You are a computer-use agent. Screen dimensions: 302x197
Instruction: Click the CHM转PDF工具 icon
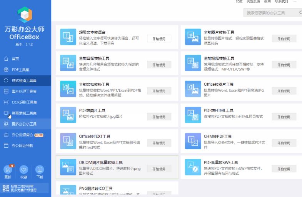[193, 140]
